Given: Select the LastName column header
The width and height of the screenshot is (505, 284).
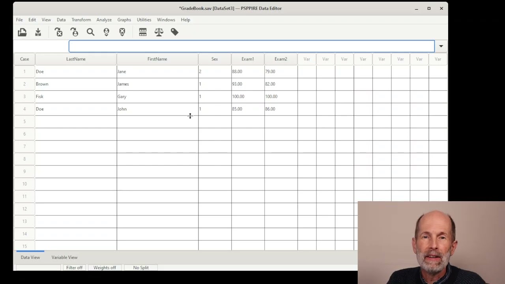Looking at the screenshot, I should pos(76,59).
